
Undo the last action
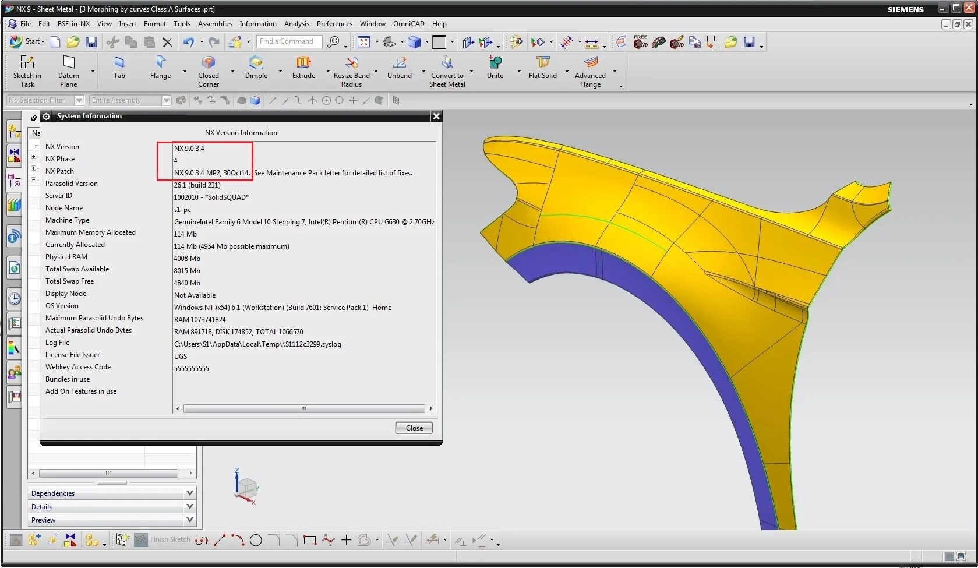point(188,41)
